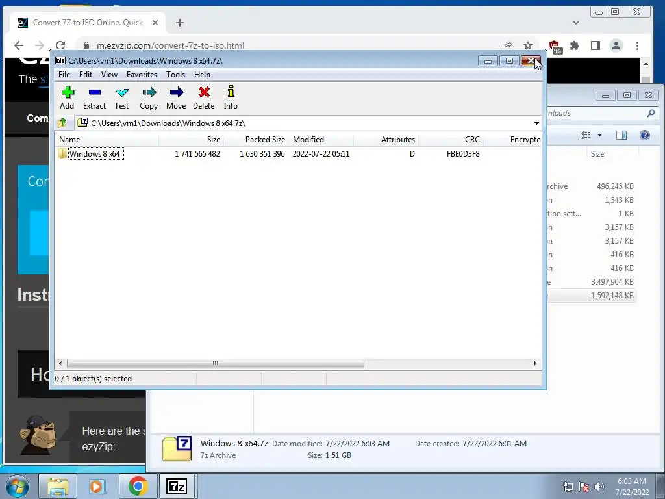The height and width of the screenshot is (499, 665).
Task: Open Chrome extensions puzzle icon
Action: pos(575,45)
